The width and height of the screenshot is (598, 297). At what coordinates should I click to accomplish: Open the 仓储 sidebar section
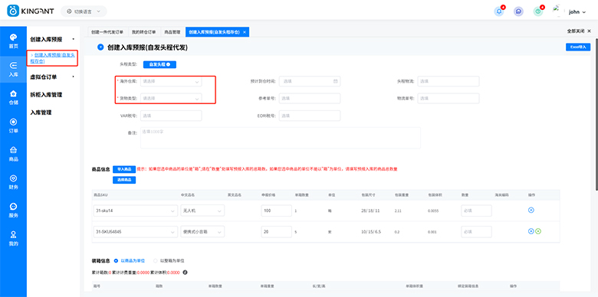click(x=13, y=97)
